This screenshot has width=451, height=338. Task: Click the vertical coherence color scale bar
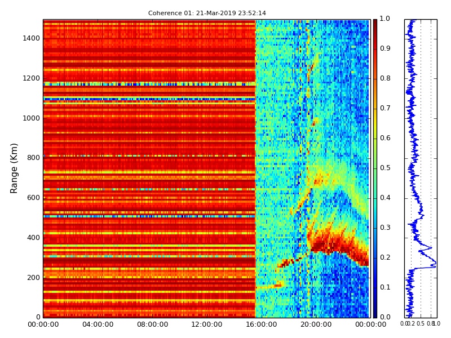pos(375,168)
